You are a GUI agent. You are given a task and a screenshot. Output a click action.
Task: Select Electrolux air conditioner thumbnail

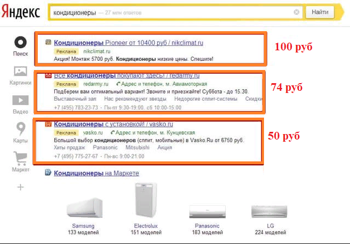146,201
